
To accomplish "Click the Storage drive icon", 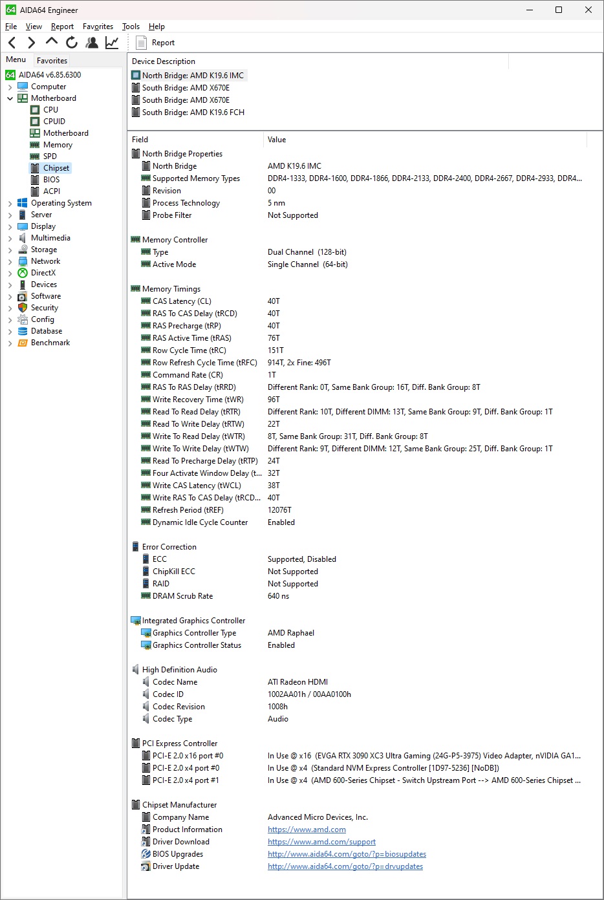I will pyautogui.click(x=23, y=250).
